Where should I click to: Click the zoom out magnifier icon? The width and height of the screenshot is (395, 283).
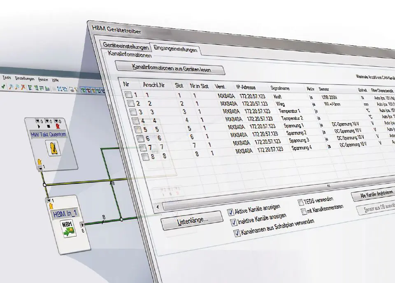click(x=17, y=87)
